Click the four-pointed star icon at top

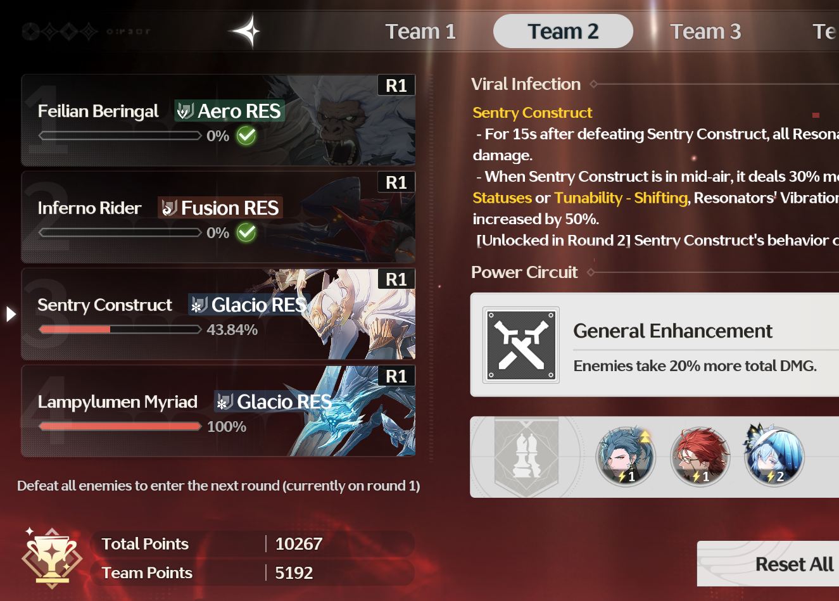click(x=246, y=31)
